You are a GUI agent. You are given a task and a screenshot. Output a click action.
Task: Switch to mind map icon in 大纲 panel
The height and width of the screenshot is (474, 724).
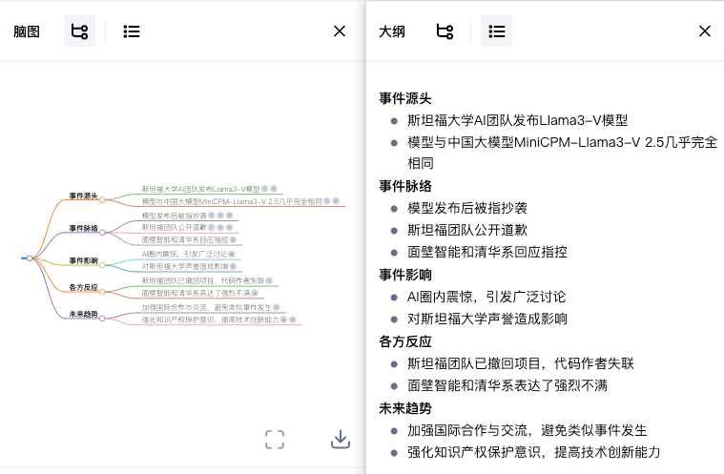[x=445, y=31]
